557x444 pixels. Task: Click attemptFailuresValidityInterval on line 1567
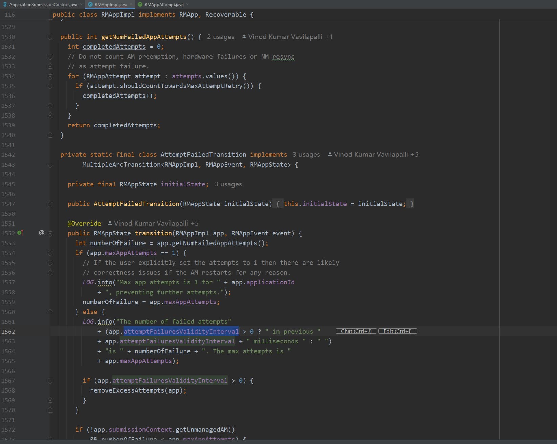pos(170,381)
